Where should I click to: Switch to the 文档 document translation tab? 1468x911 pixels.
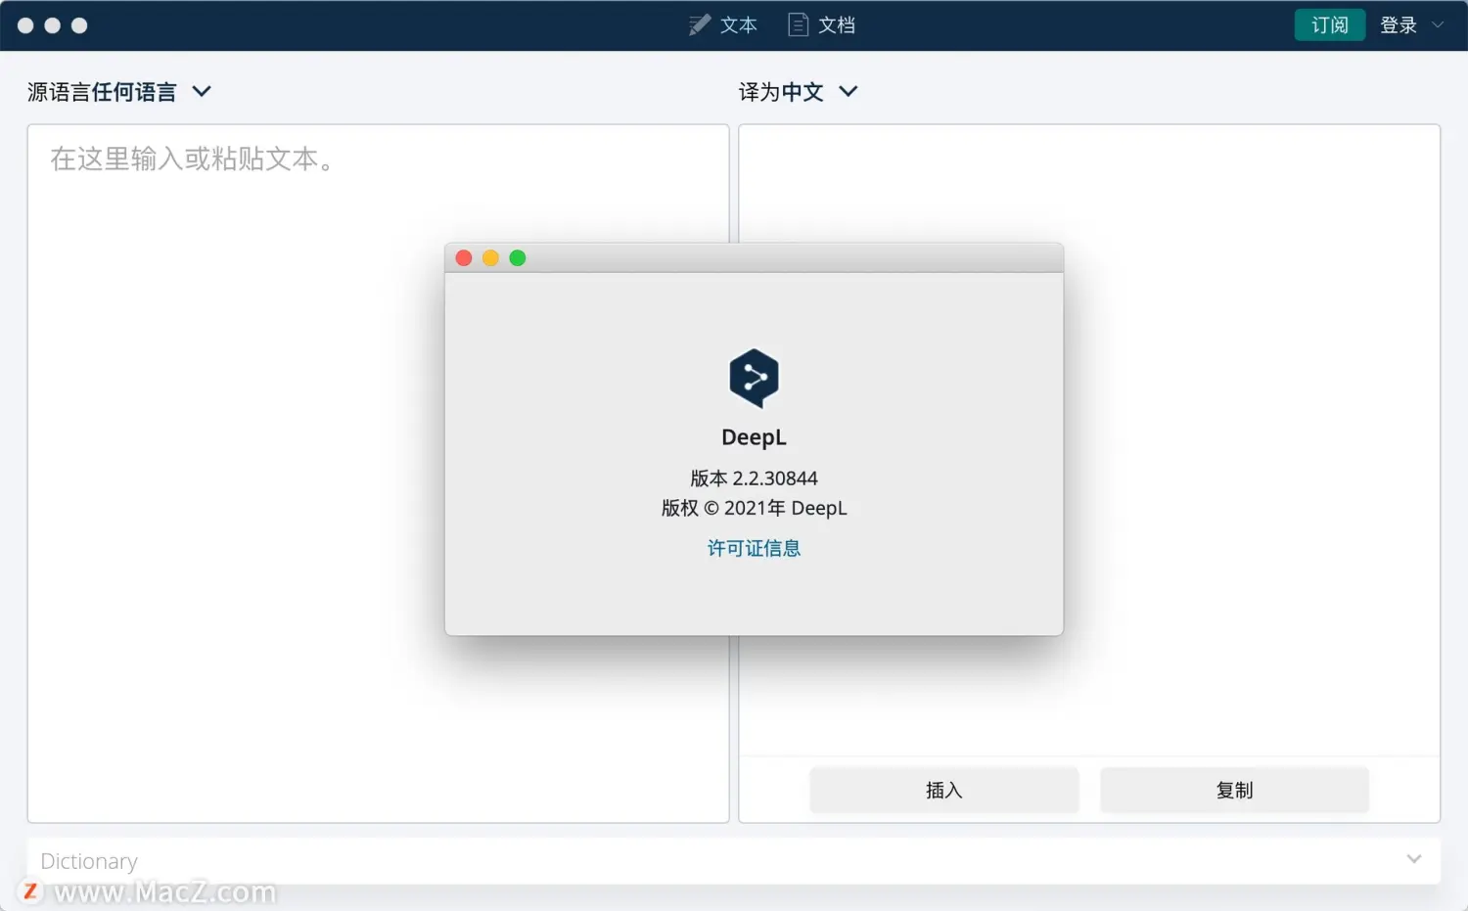pos(821,24)
